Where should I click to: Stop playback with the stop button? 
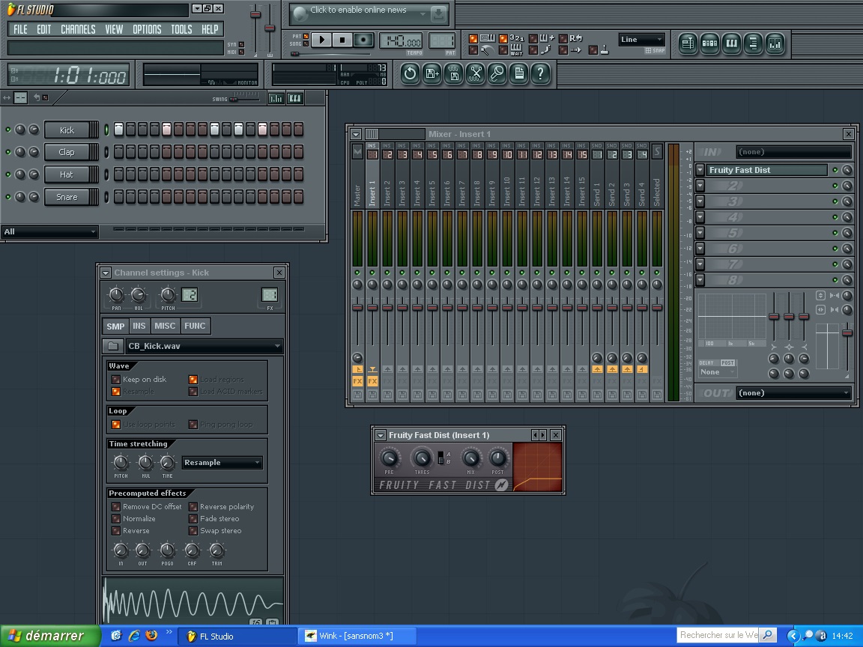[342, 40]
